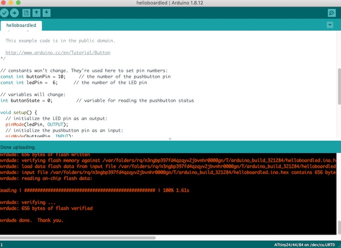Click the 'helloboardled | Arduino 1.8.12' window title

point(170,3)
